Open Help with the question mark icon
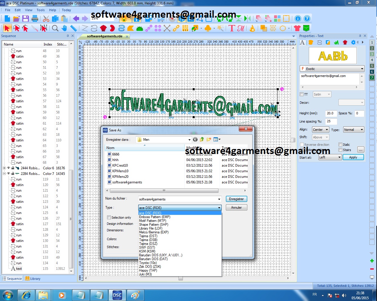 [x=307, y=19]
